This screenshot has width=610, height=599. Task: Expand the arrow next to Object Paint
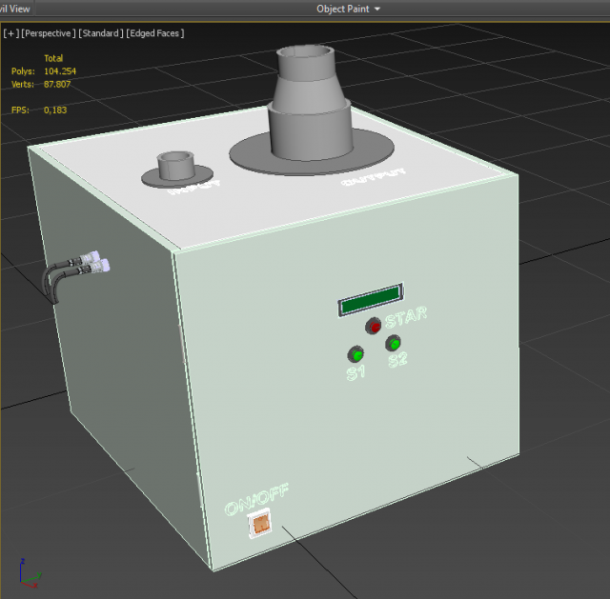pyautogui.click(x=377, y=9)
